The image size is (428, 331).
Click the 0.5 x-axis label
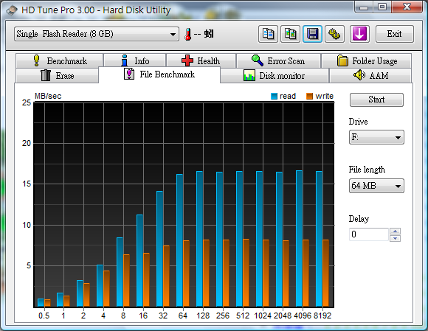click(44, 316)
